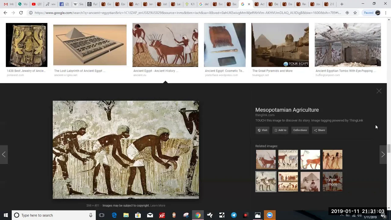Open the red XF app on taskbar
Image resolution: width=391 pixels, height=220 pixels.
coord(162,215)
